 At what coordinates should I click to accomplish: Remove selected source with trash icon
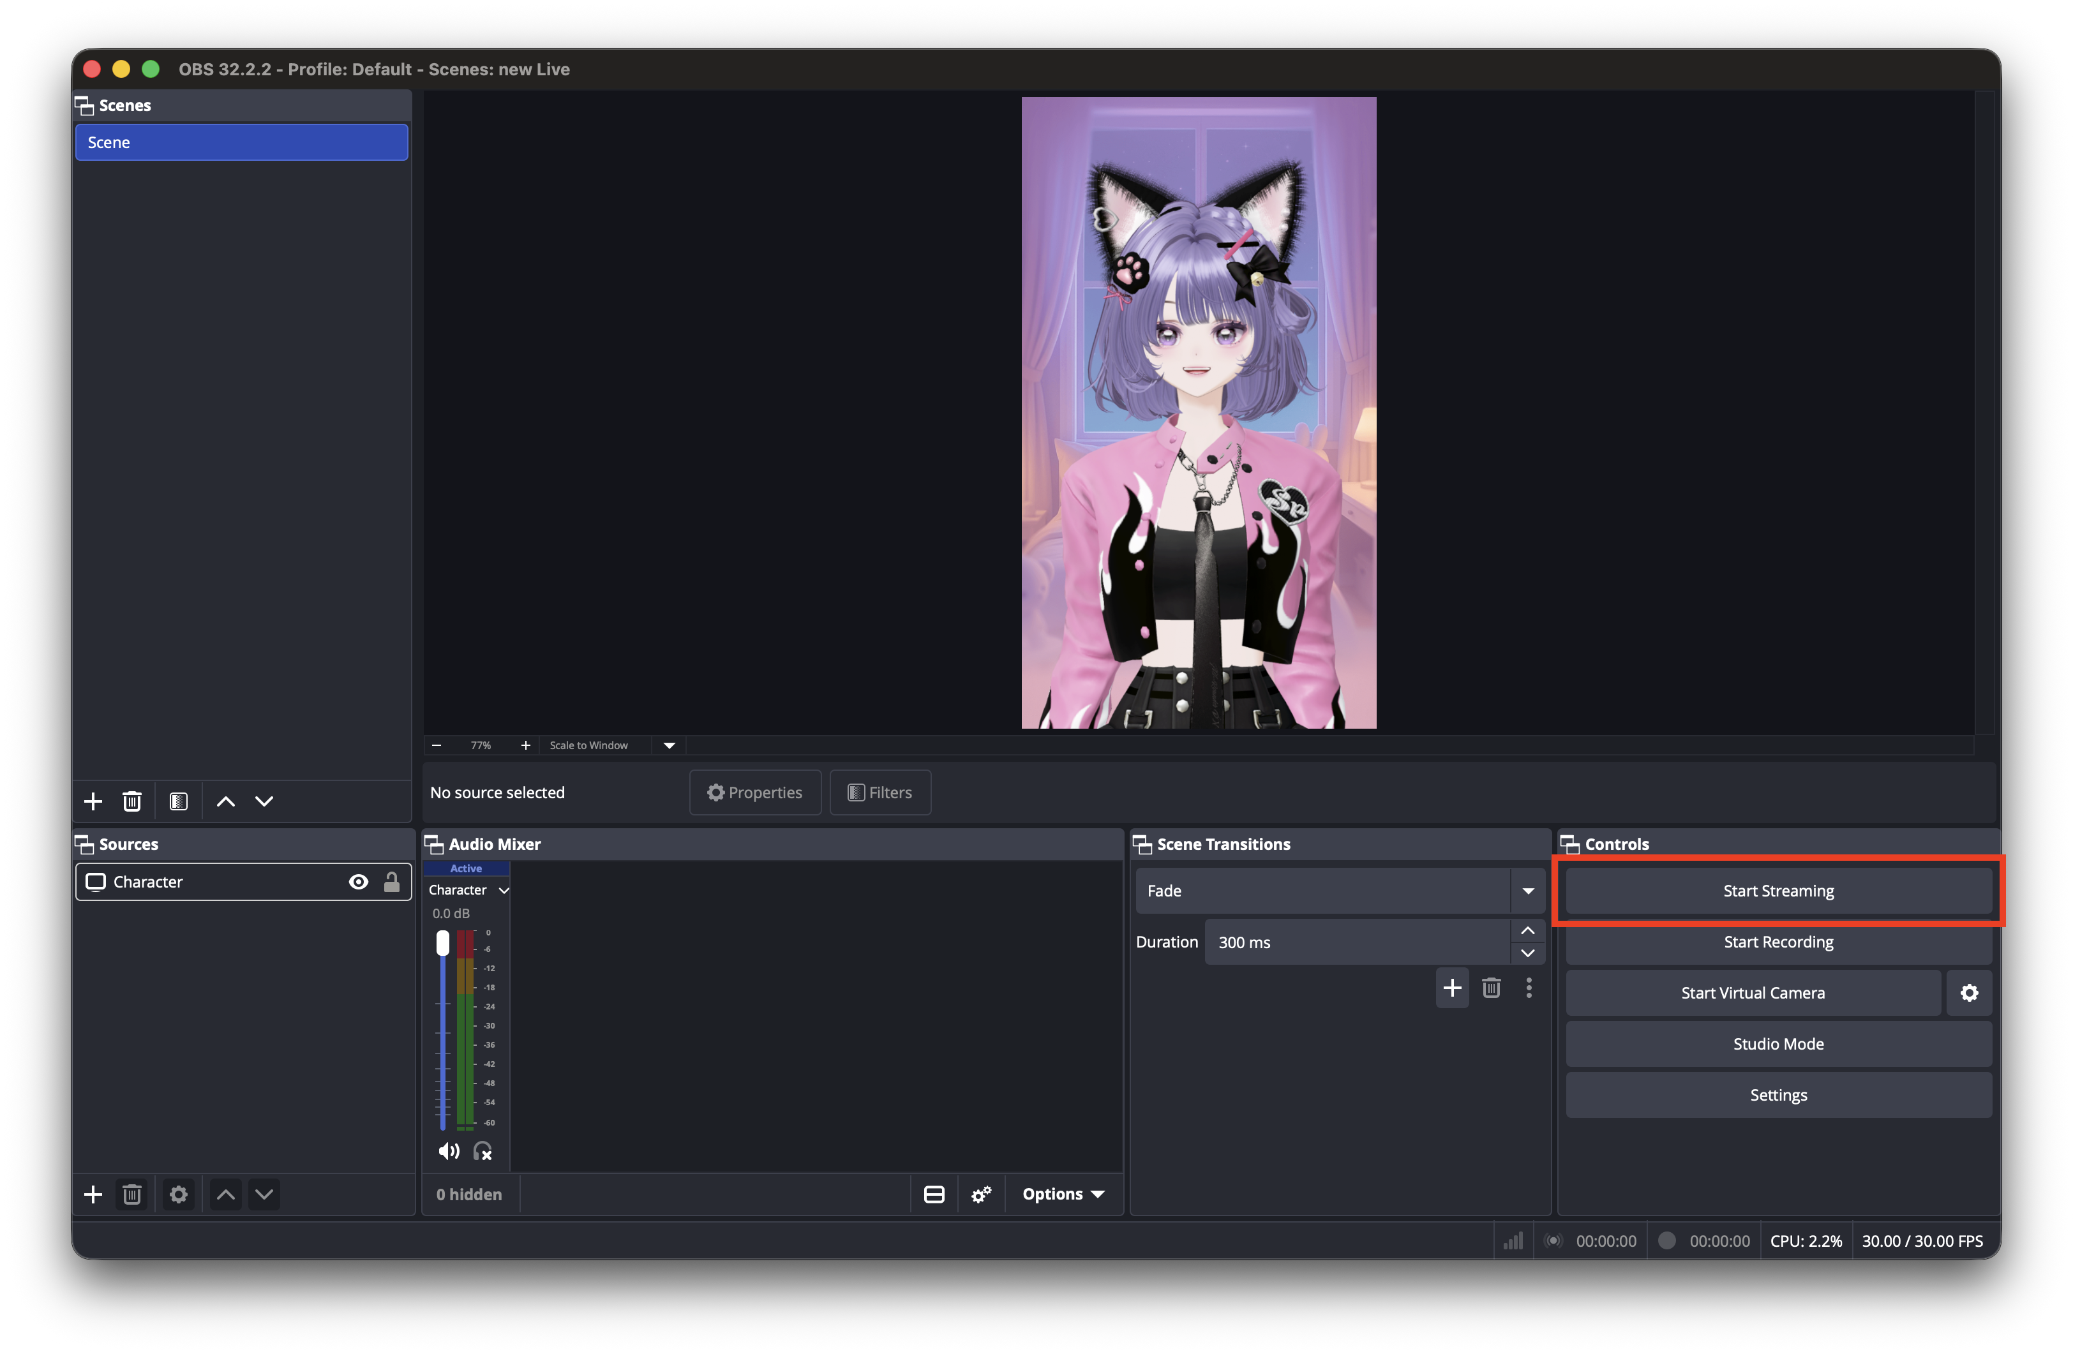[131, 1194]
